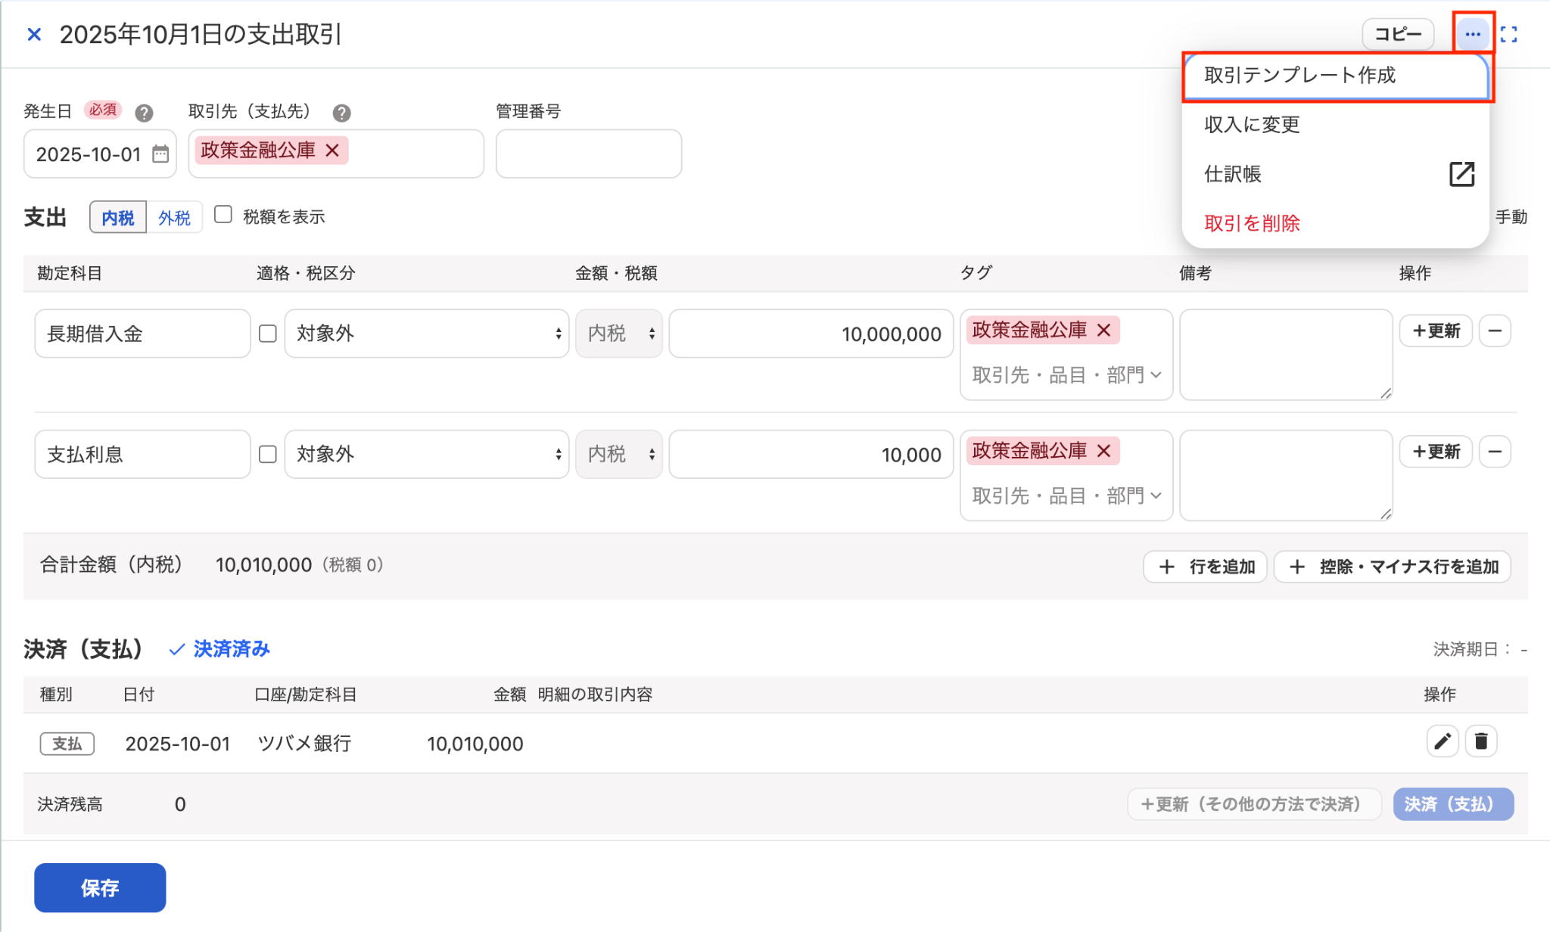The height and width of the screenshot is (932, 1550).
Task: Select 収入に変更 menu item
Action: [1337, 125]
